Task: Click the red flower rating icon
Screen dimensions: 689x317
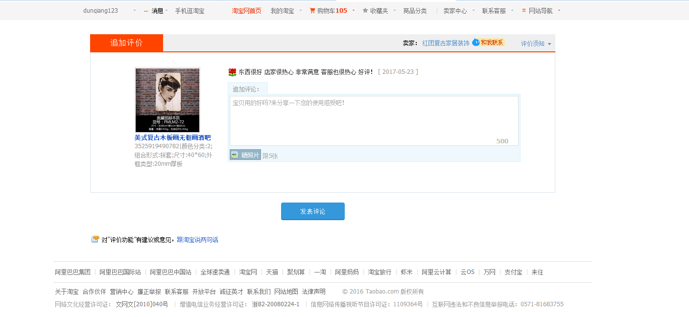Action: [x=232, y=72]
